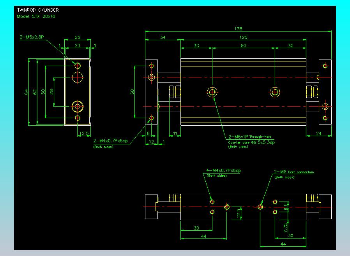Click the 24 dimension value
The image size is (350, 256).
pyautogui.click(x=318, y=134)
